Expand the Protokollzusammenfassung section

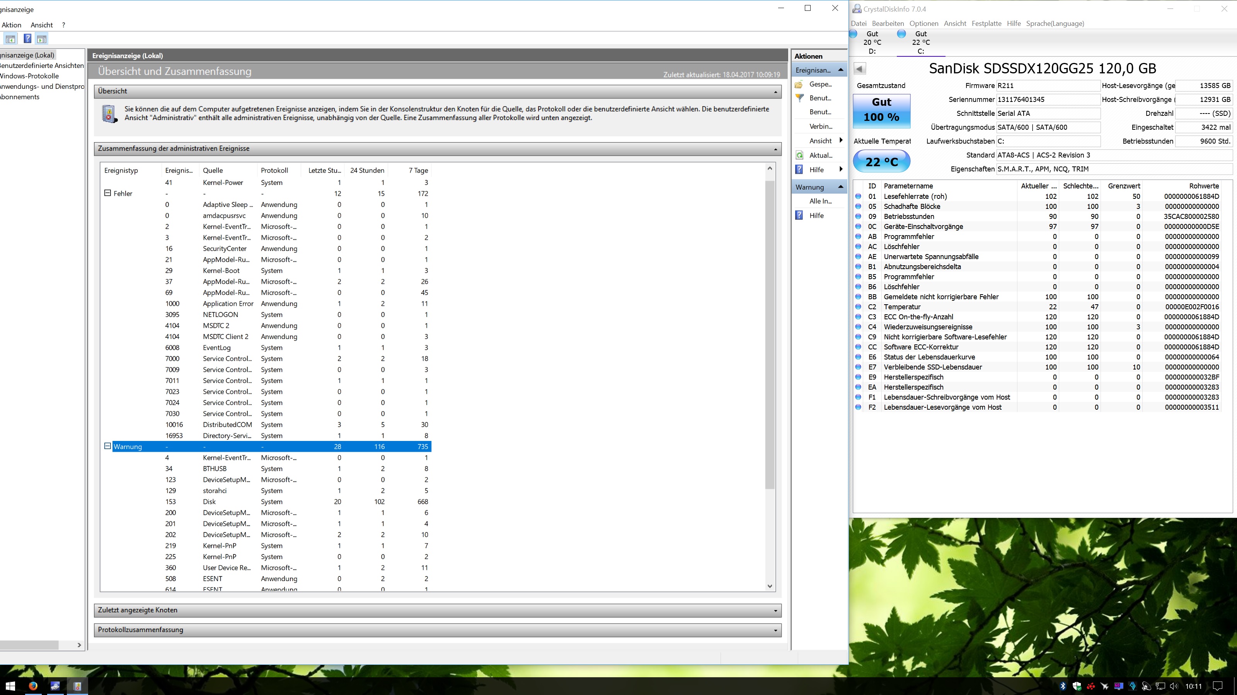pyautogui.click(x=775, y=630)
